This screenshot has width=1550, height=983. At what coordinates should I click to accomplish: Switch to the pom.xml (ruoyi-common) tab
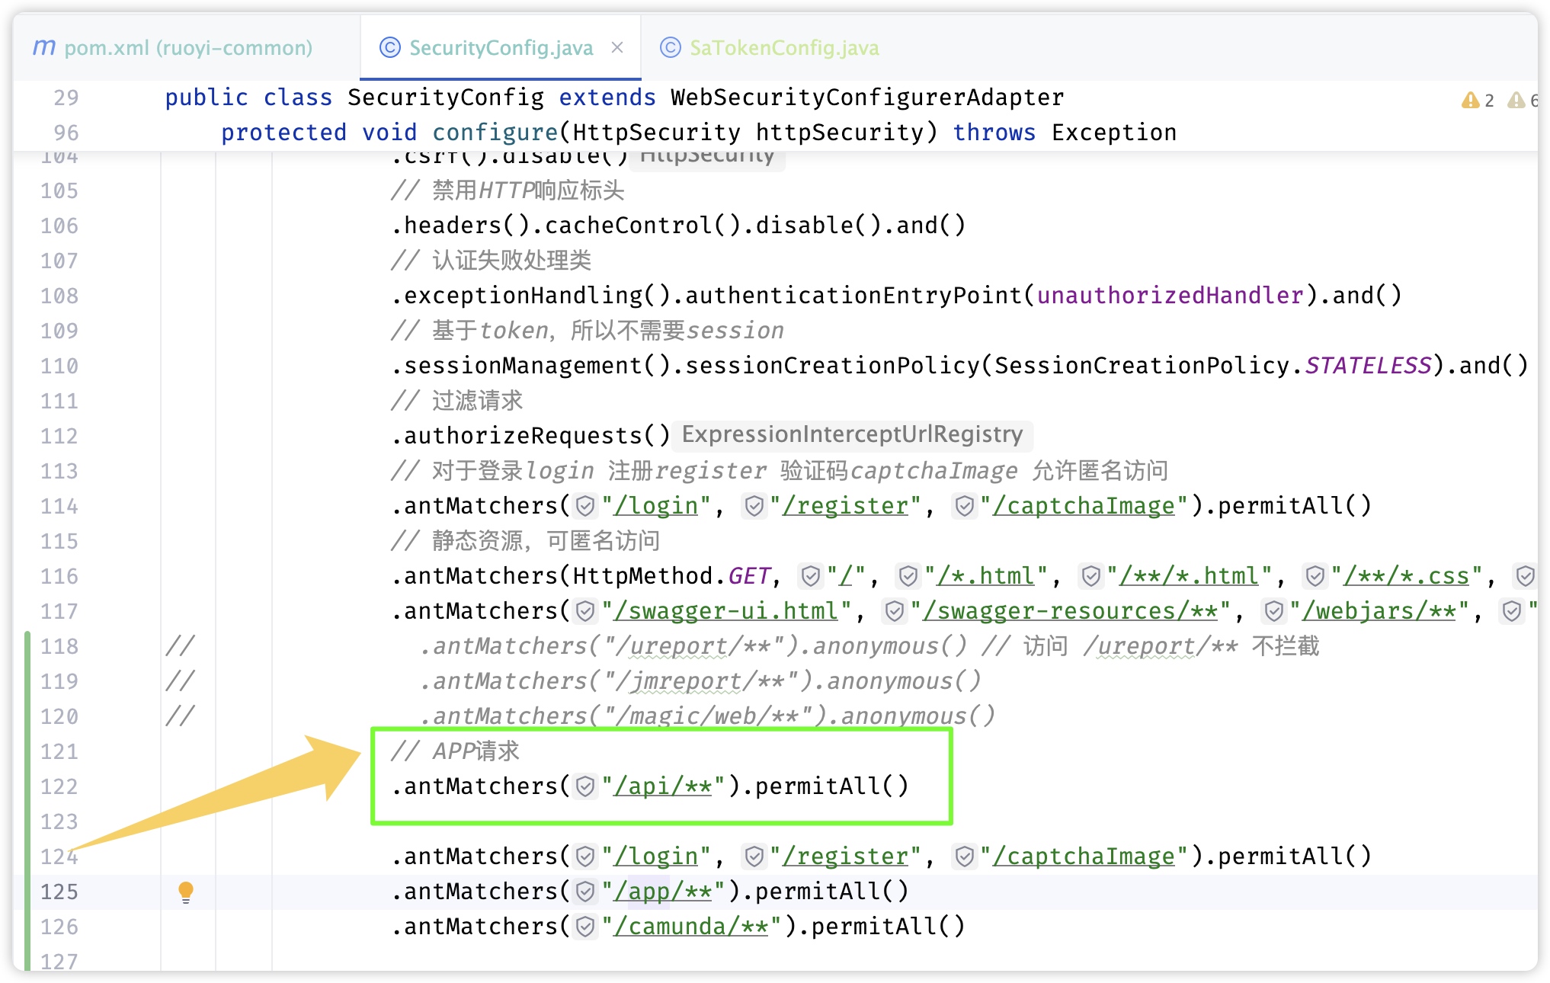click(173, 48)
